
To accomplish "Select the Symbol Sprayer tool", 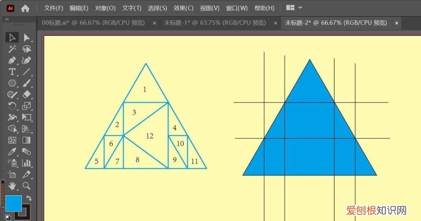I will tap(12, 163).
